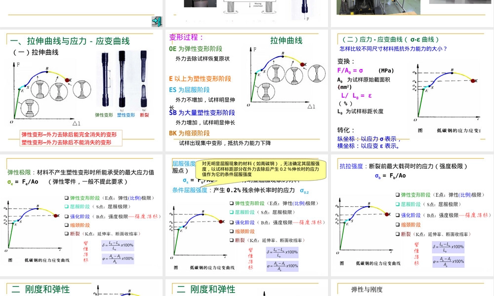494x296 pixels.
Task: Select the 弹性极限 slide thumbnail
Action: coord(82,215)
